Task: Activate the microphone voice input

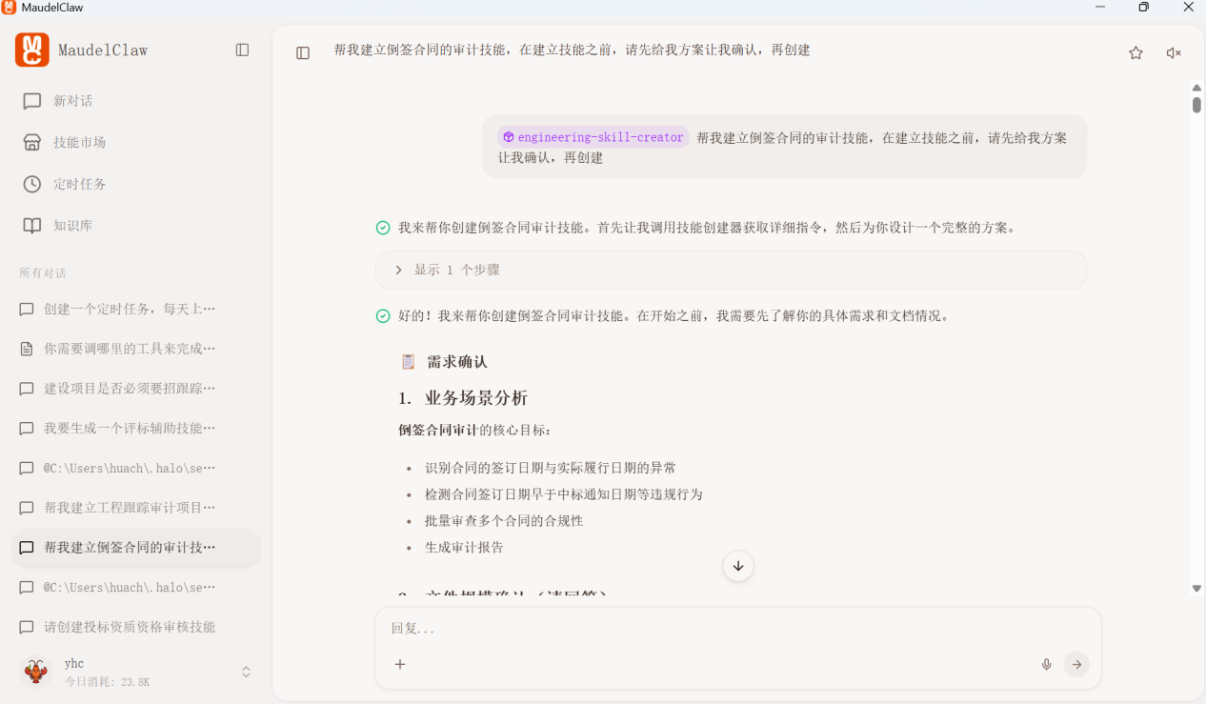Action: (1046, 664)
